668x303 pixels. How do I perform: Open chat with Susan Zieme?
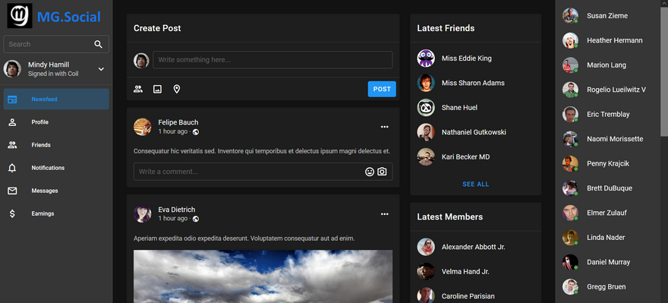tap(608, 16)
